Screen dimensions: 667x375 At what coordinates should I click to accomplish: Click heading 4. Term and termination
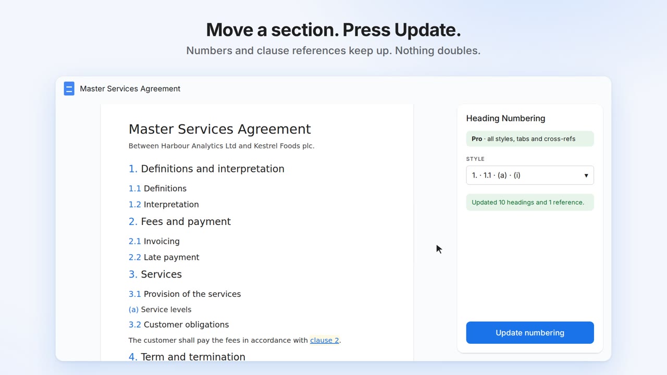click(x=187, y=357)
